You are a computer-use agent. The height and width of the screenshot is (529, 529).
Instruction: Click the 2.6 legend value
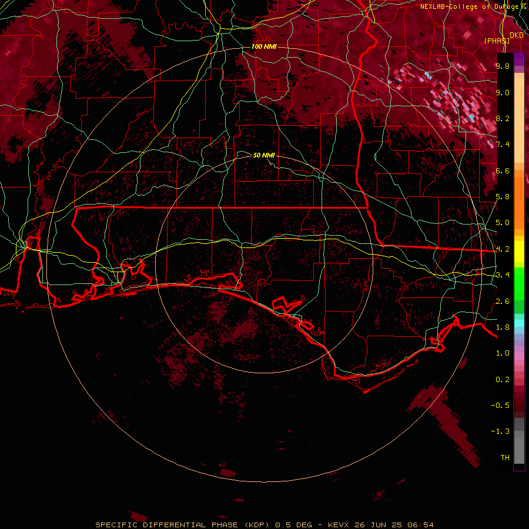tap(503, 302)
